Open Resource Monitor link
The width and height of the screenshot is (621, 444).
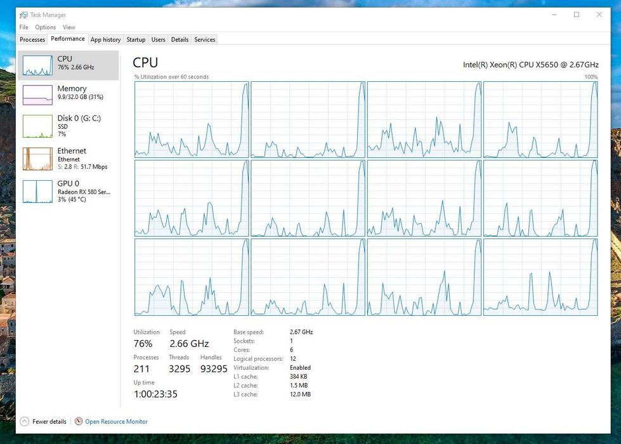click(x=116, y=421)
